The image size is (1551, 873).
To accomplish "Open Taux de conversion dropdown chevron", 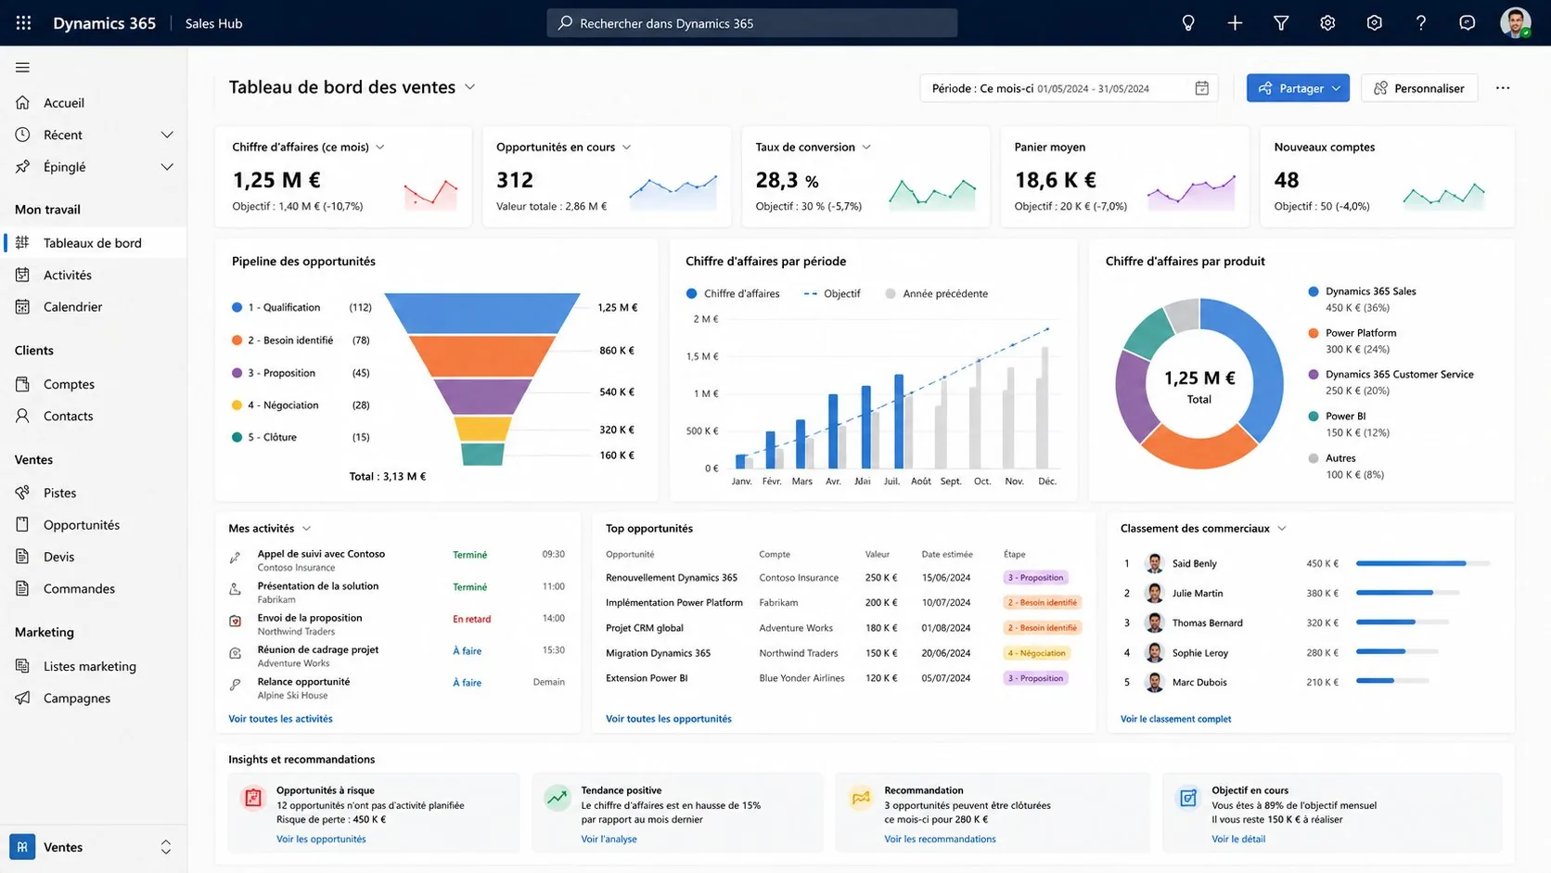I will (866, 148).
